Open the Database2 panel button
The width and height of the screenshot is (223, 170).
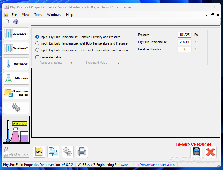click(x=16, y=48)
